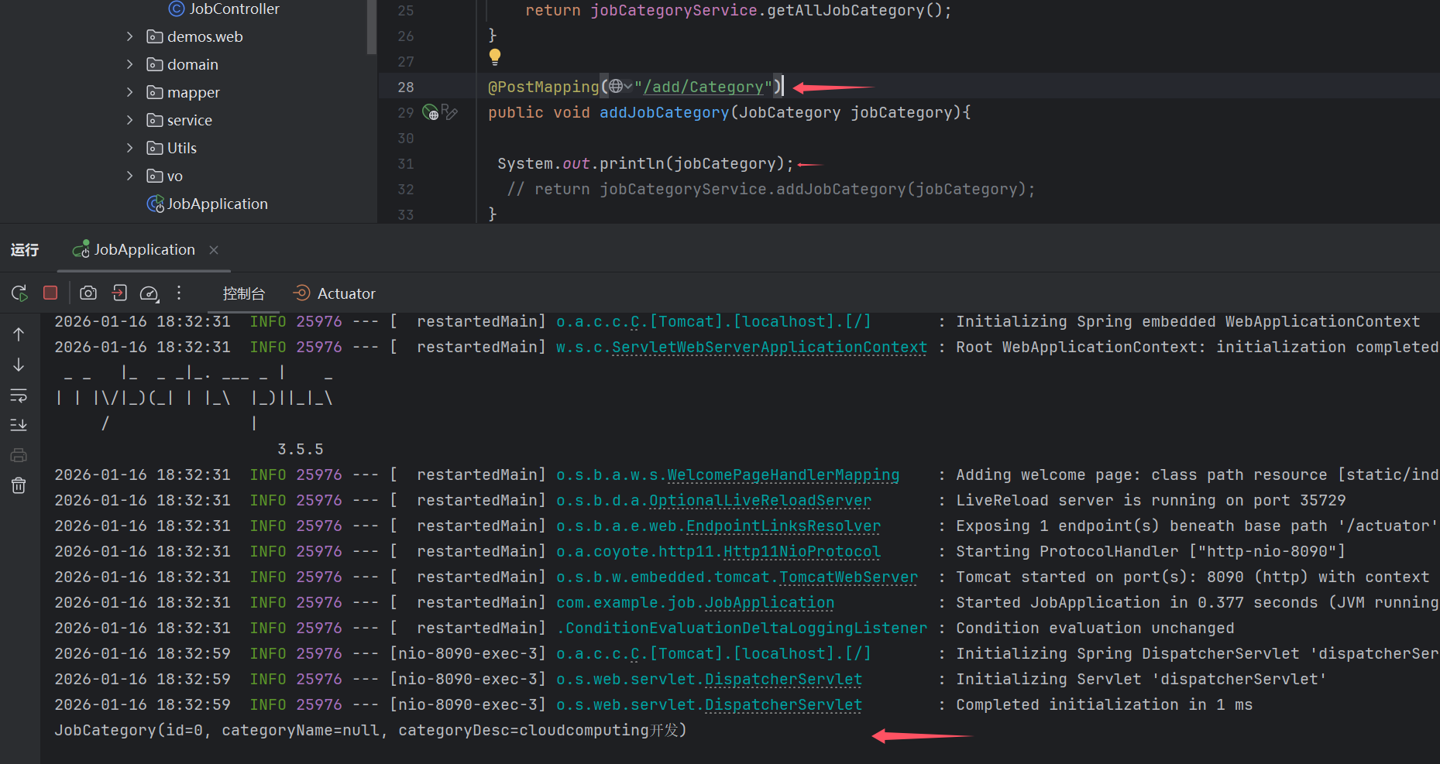Image resolution: width=1440 pixels, height=764 pixels.
Task: Click the exit/attach icon in run toolbar
Action: (x=119, y=293)
